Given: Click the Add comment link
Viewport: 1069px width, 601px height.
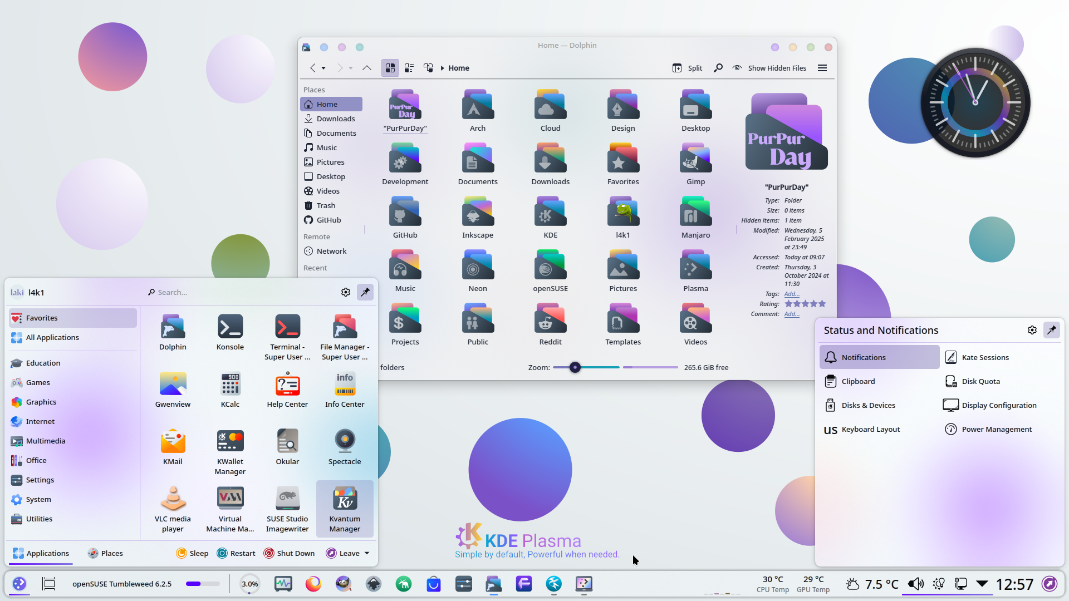Looking at the screenshot, I should pyautogui.click(x=792, y=314).
